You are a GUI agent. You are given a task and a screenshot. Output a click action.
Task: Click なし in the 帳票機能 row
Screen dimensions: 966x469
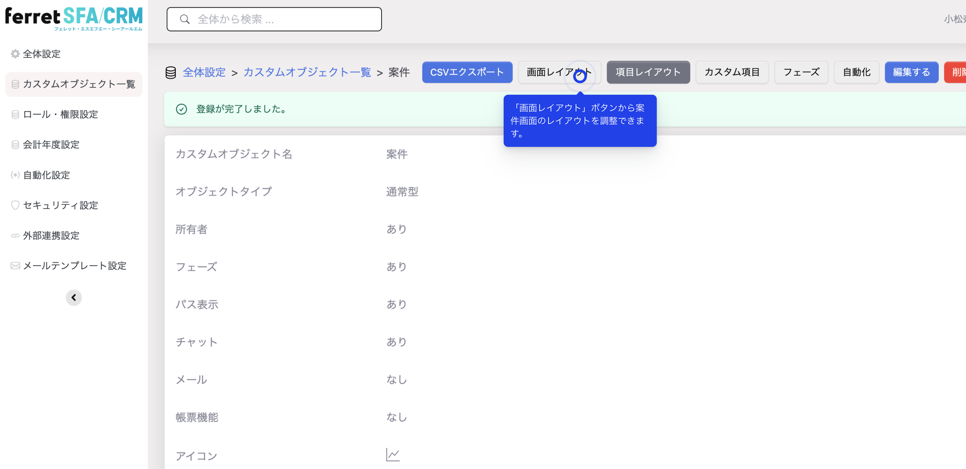pyautogui.click(x=396, y=417)
